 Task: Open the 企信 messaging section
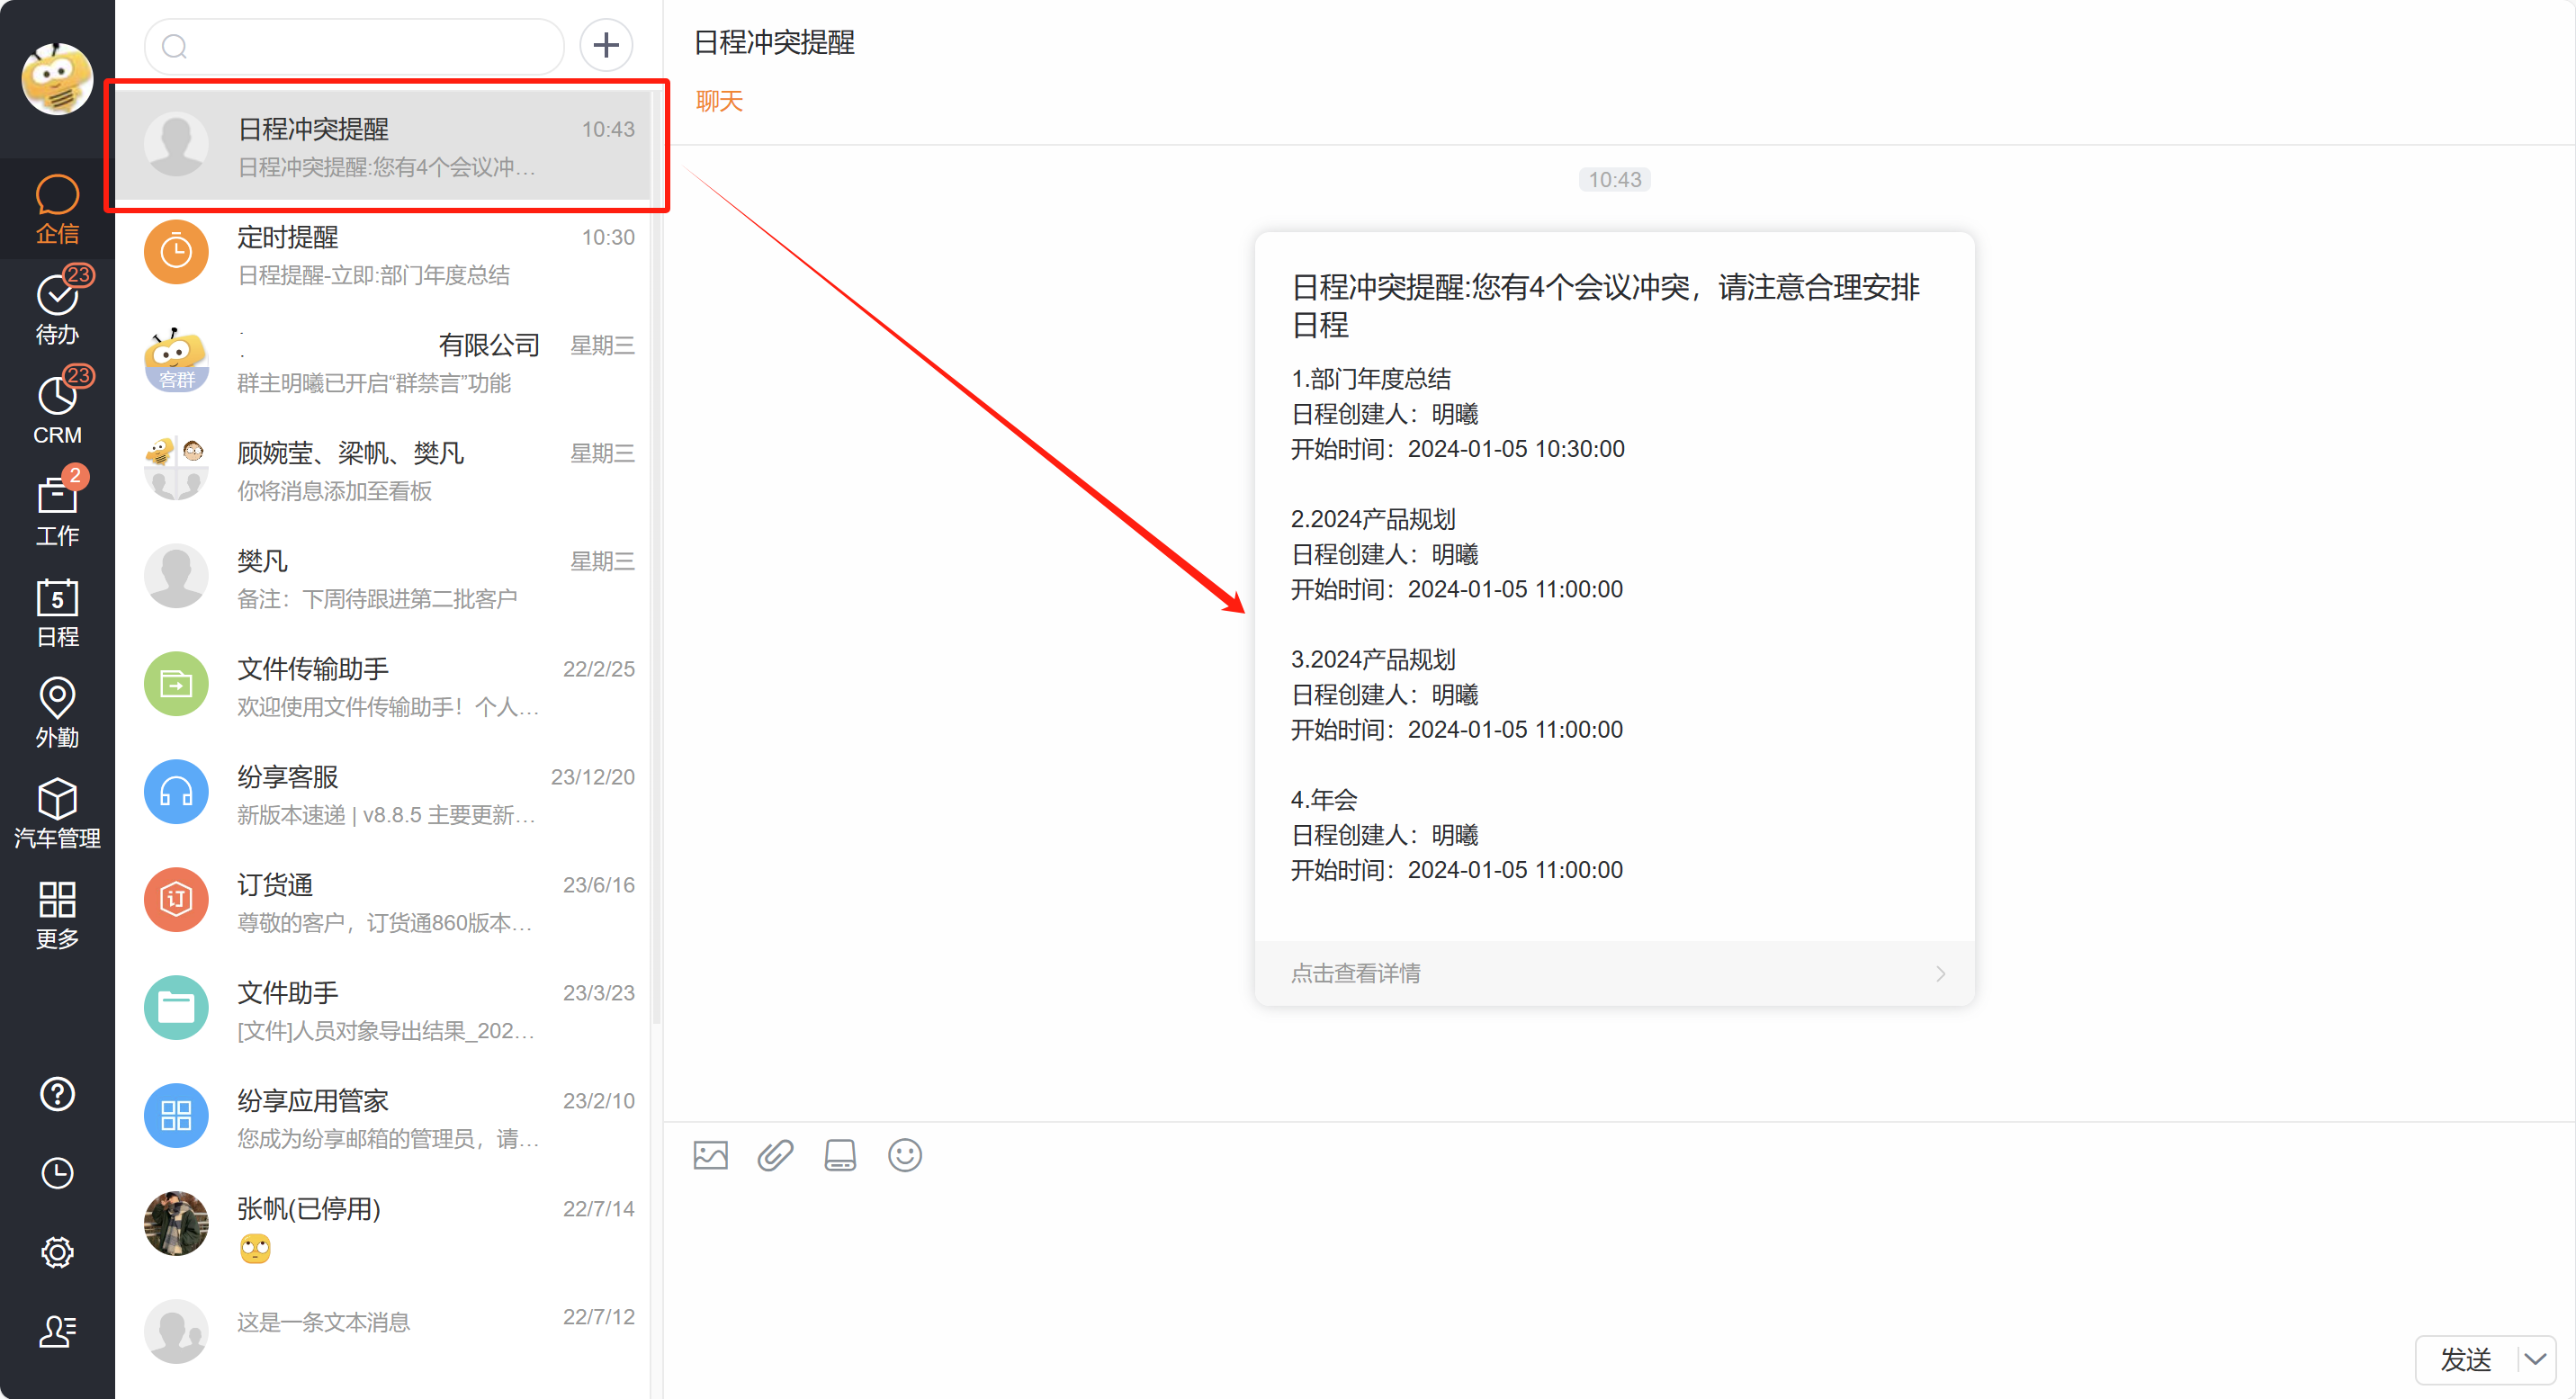tap(57, 209)
